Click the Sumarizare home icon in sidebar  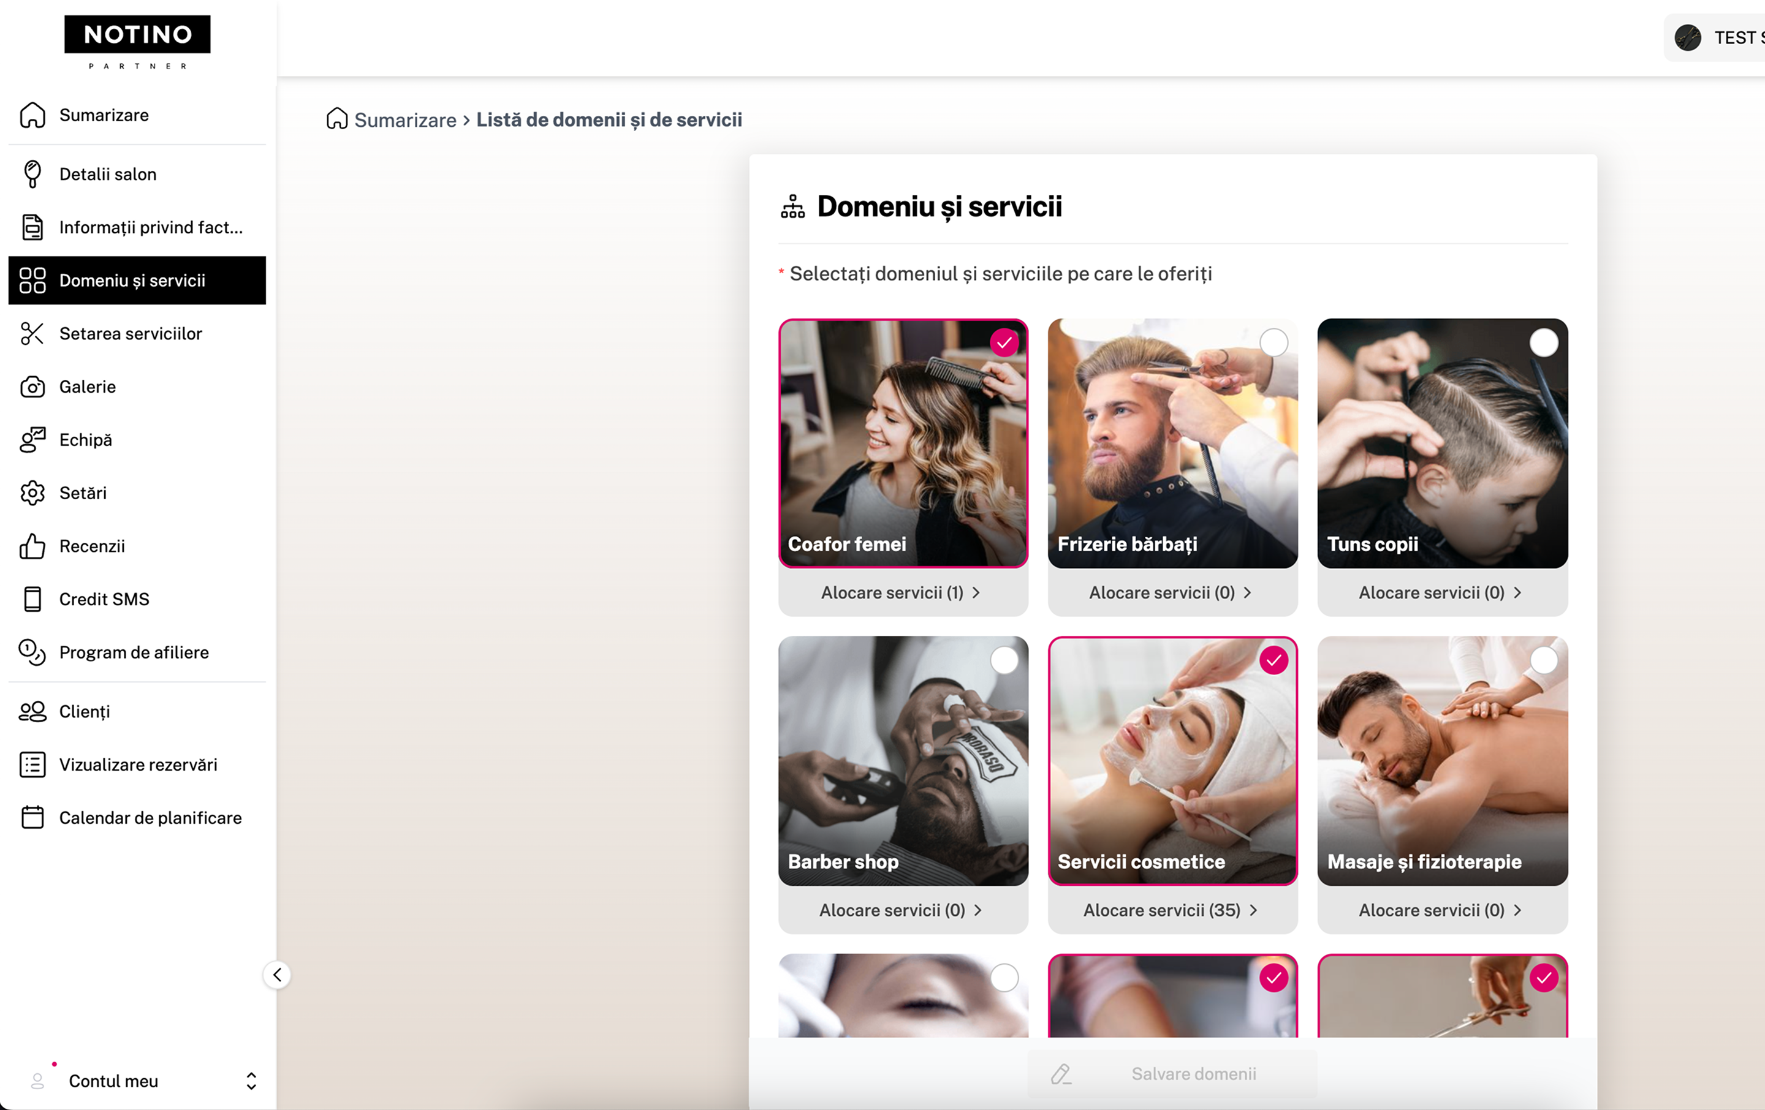[x=32, y=115]
